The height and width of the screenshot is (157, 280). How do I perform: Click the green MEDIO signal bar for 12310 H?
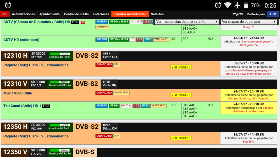tap(60, 54)
